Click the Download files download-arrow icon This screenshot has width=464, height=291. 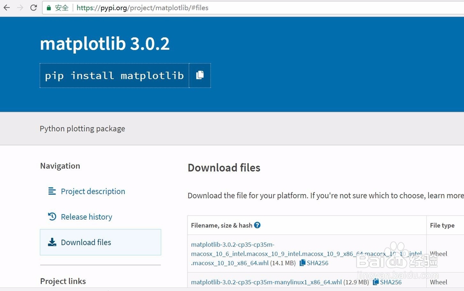tap(52, 242)
